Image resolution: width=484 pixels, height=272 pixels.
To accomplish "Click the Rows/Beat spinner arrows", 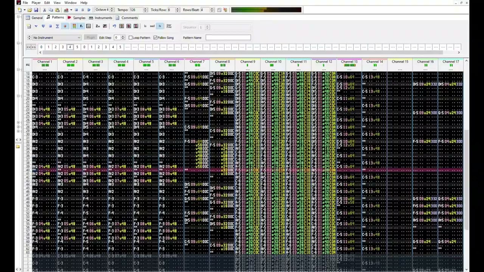I will (x=212, y=10).
